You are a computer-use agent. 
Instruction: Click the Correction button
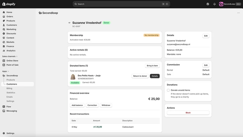[92, 105]
